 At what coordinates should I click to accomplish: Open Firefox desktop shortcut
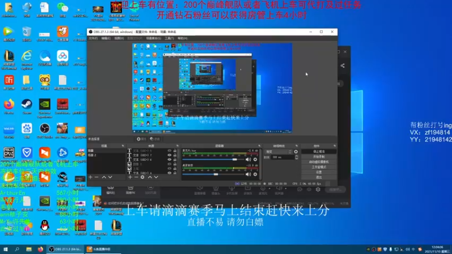point(9,106)
